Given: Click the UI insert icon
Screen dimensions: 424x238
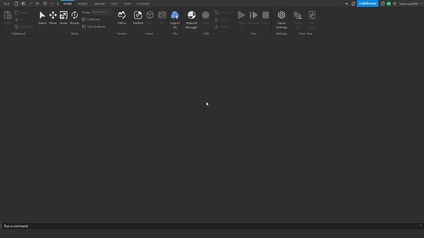Looking at the screenshot, I should click(162, 15).
